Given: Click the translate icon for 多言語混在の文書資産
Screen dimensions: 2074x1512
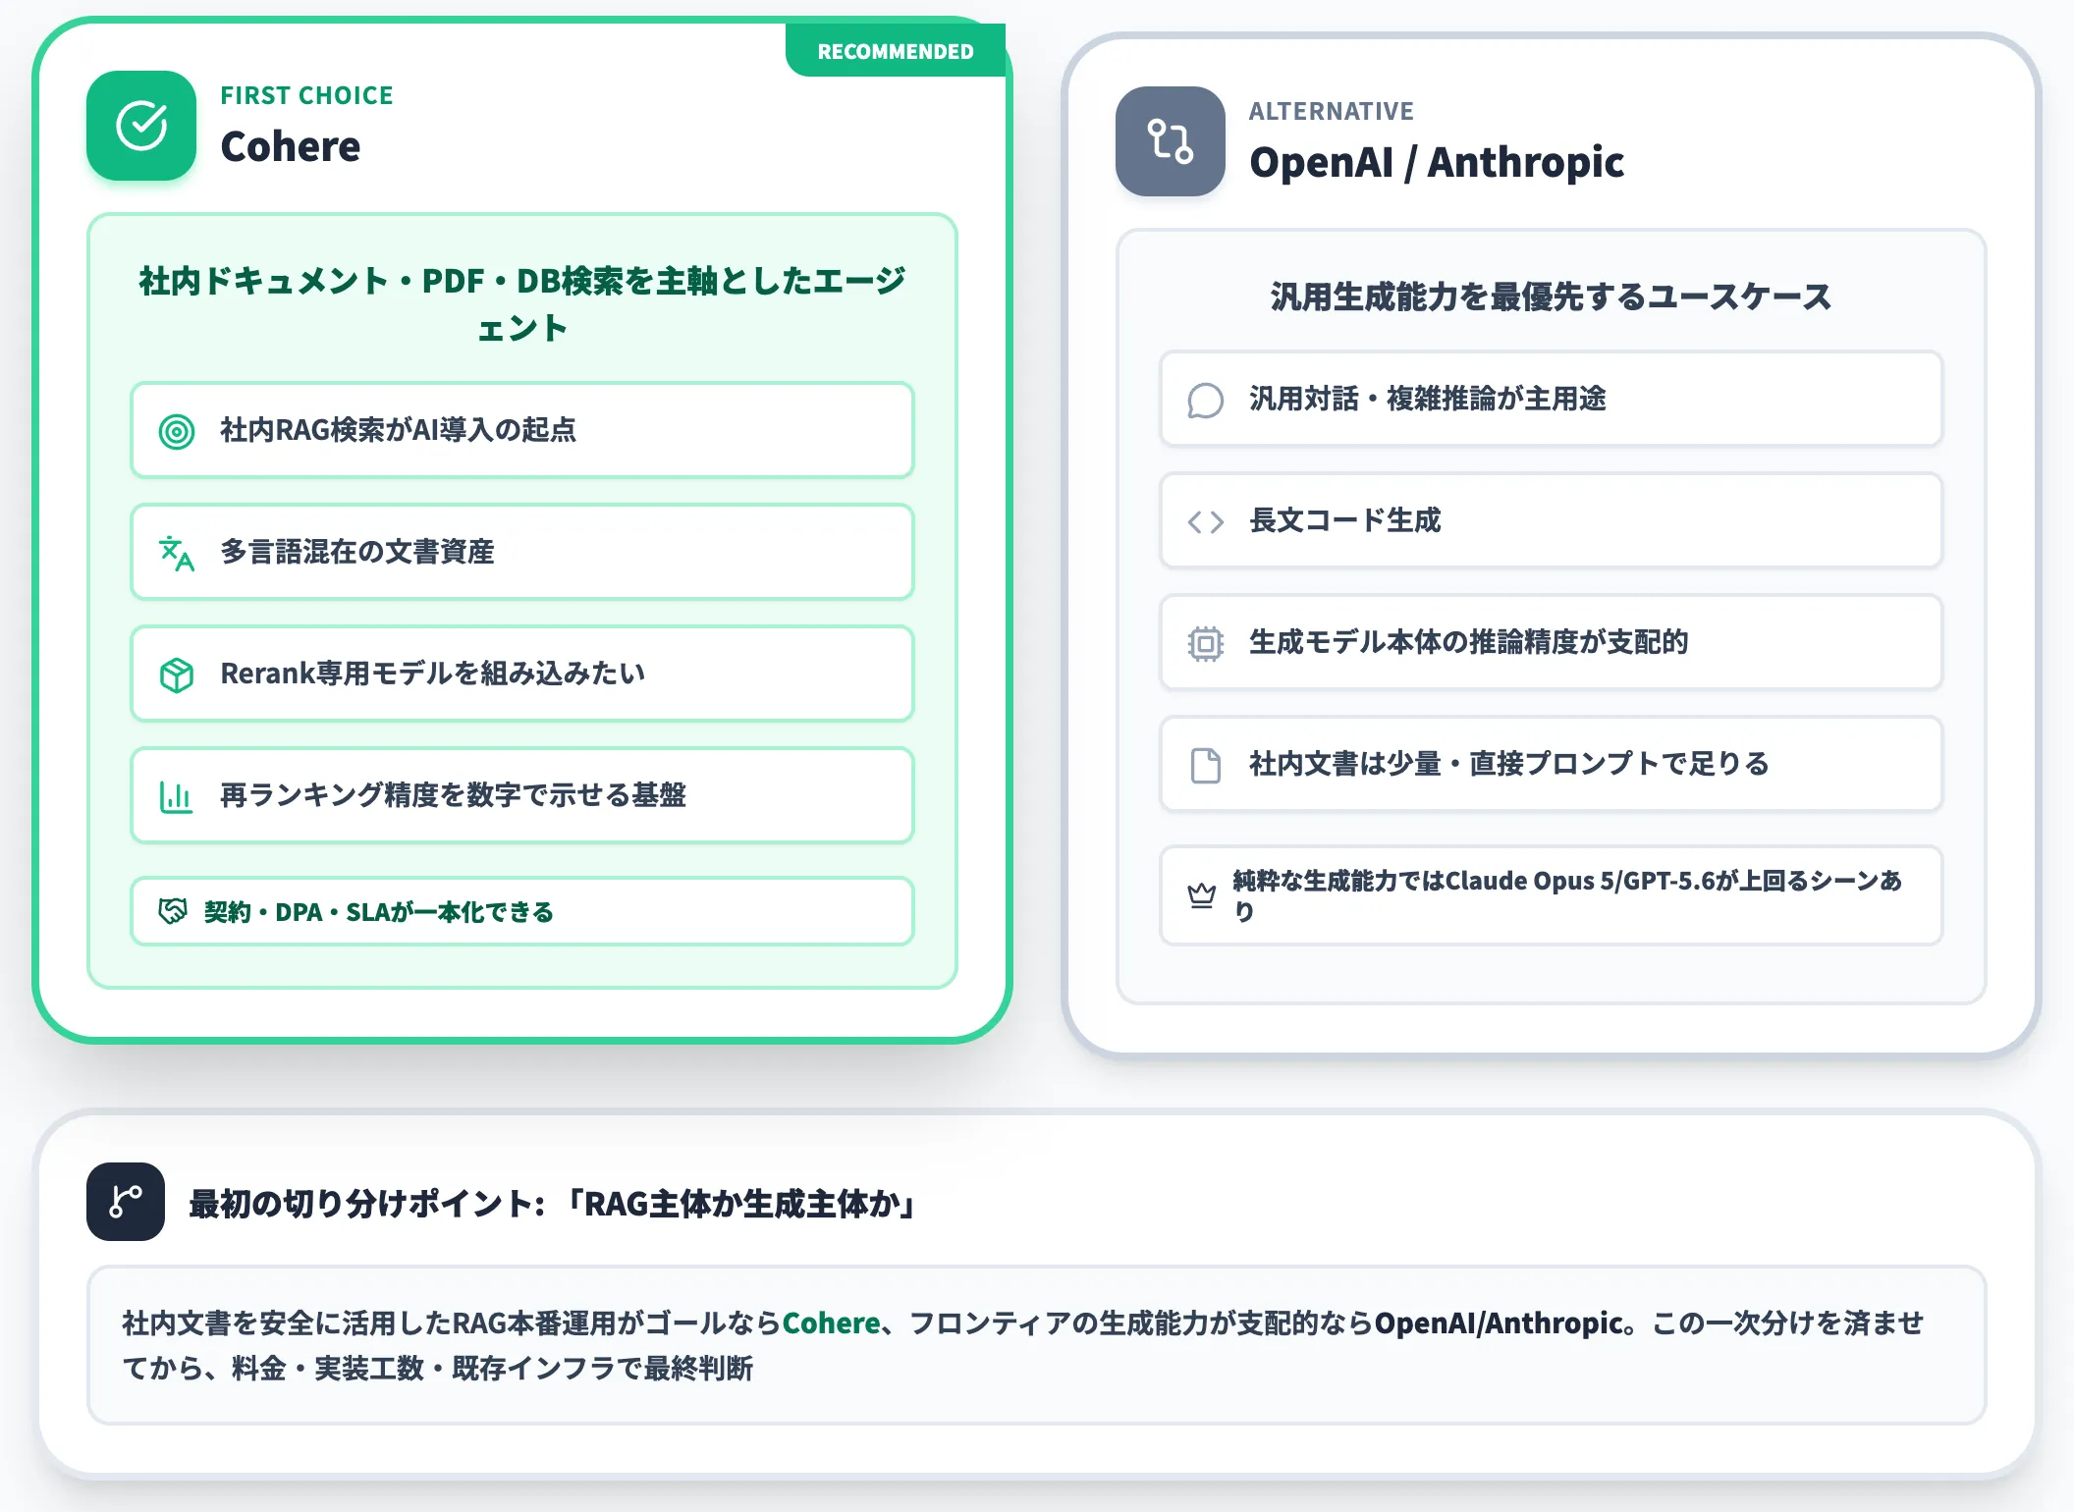Looking at the screenshot, I should [177, 553].
